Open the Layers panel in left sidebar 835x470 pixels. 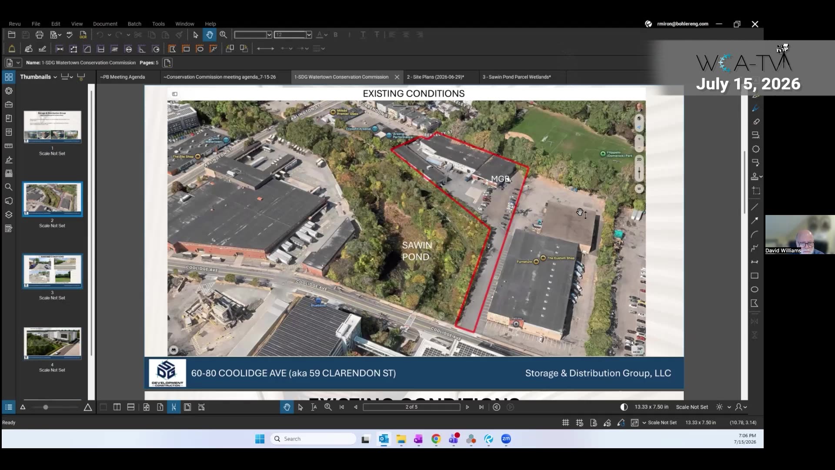point(9,215)
